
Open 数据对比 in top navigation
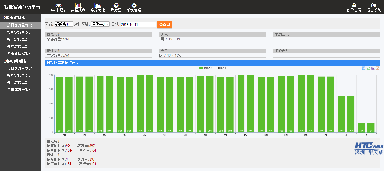pyautogui.click(x=98, y=7)
